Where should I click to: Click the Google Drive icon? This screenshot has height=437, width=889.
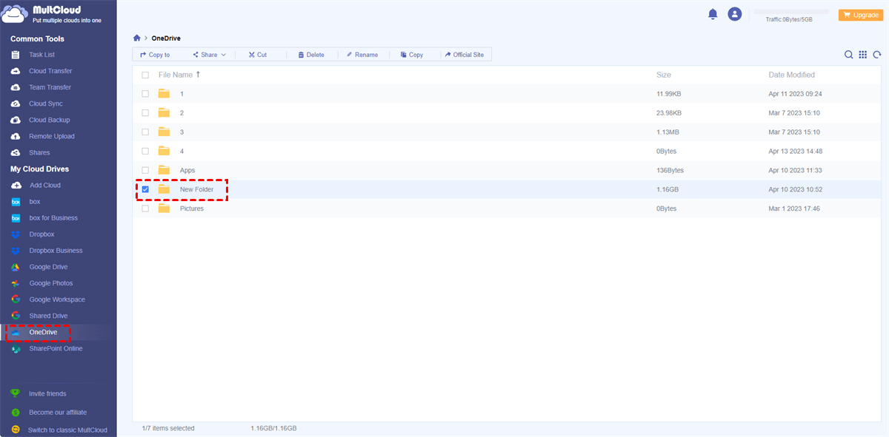[x=16, y=267]
